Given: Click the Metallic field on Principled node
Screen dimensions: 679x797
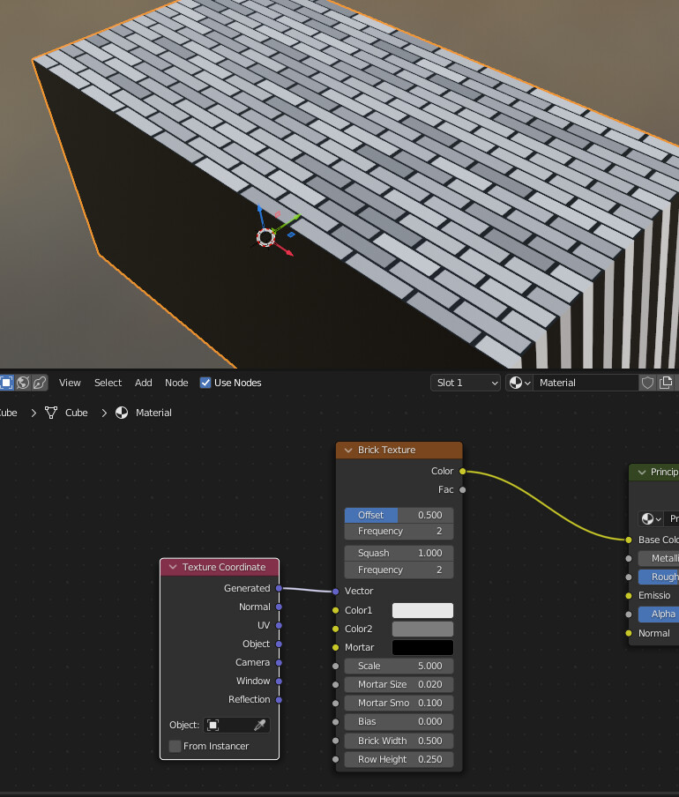Looking at the screenshot, I should tap(658, 558).
